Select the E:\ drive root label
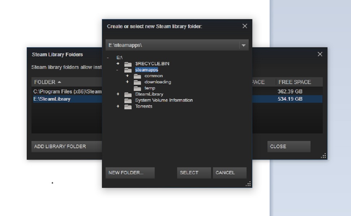Image resolution: width=351 pixels, height=216 pixels. [120, 57]
